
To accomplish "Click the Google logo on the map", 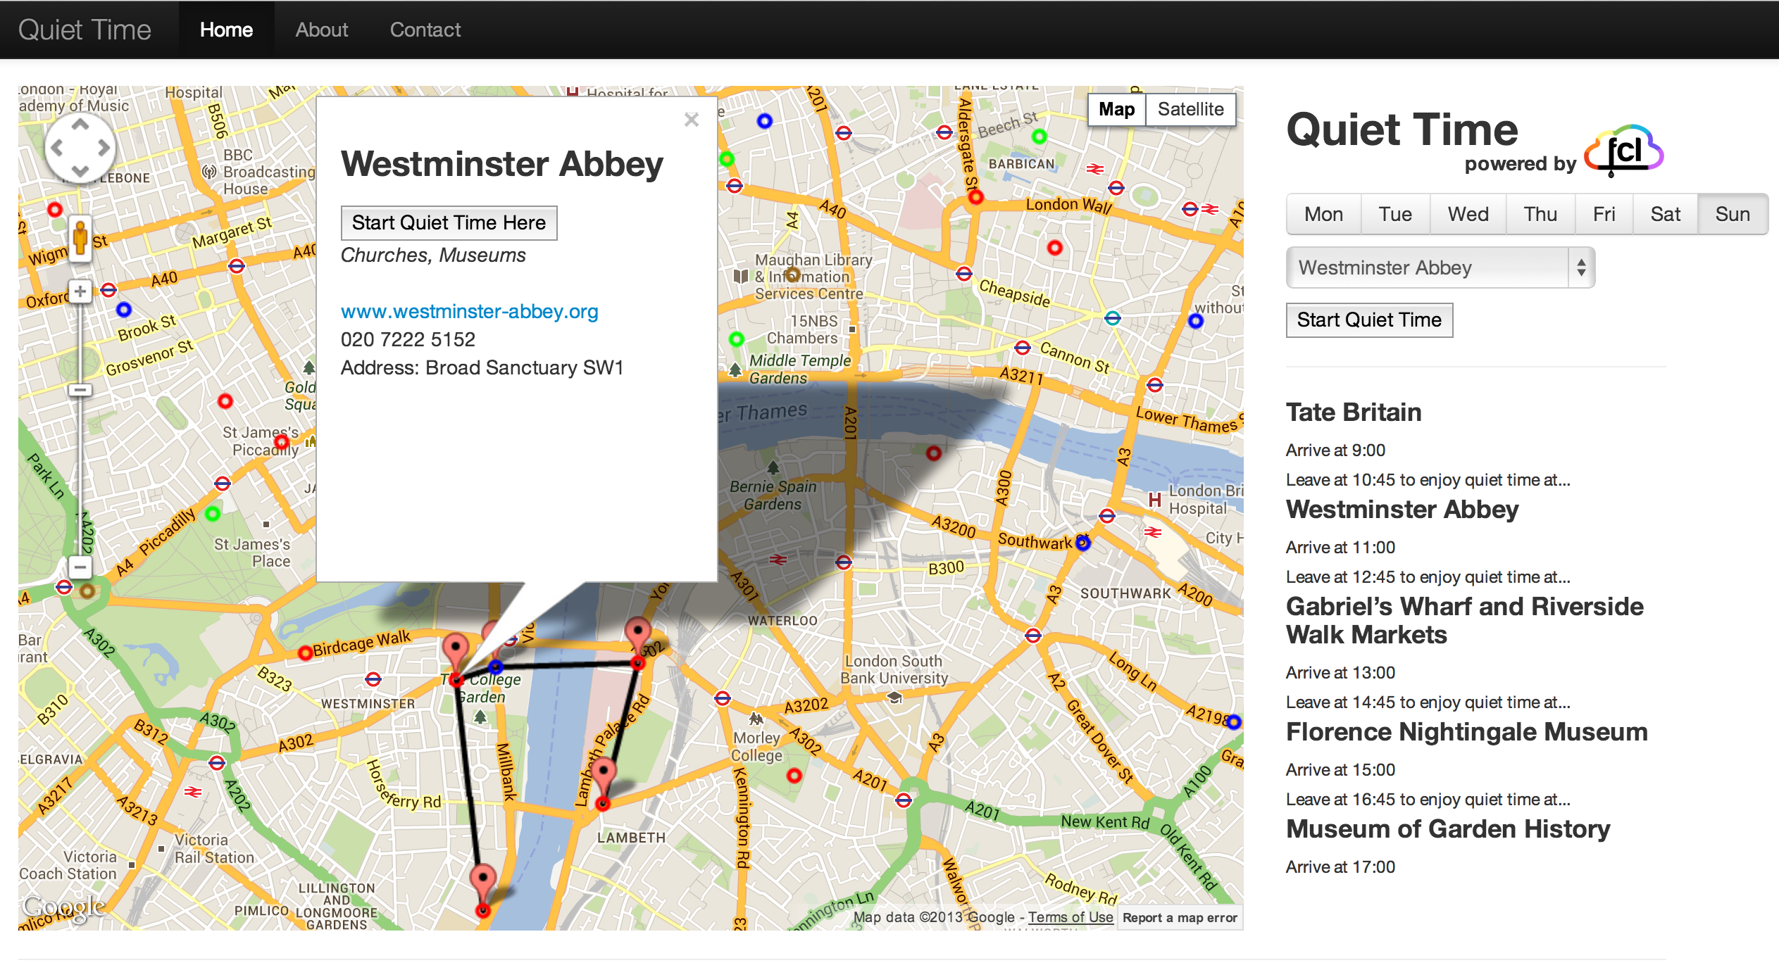I will [63, 907].
